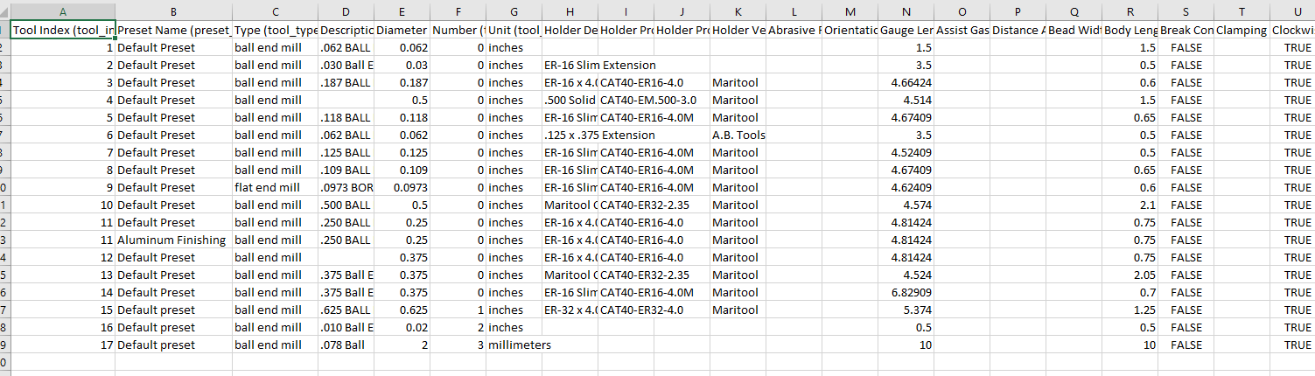Select the column H header

tap(570, 10)
